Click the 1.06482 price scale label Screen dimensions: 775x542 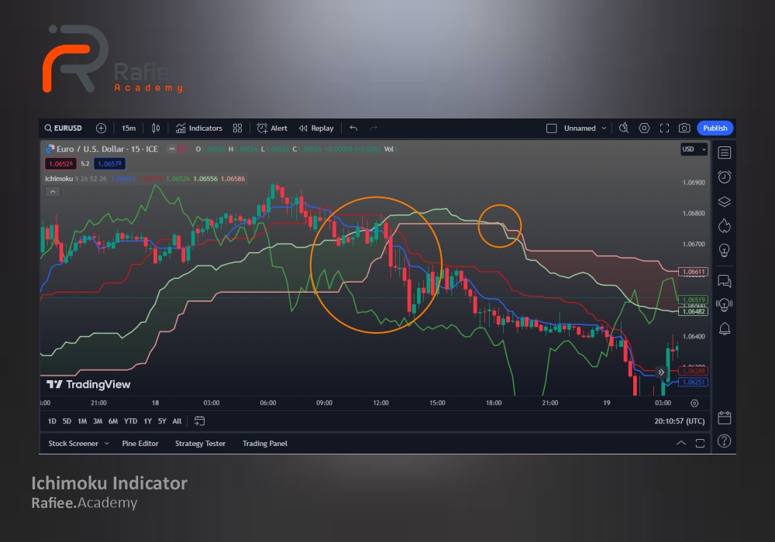click(x=694, y=311)
